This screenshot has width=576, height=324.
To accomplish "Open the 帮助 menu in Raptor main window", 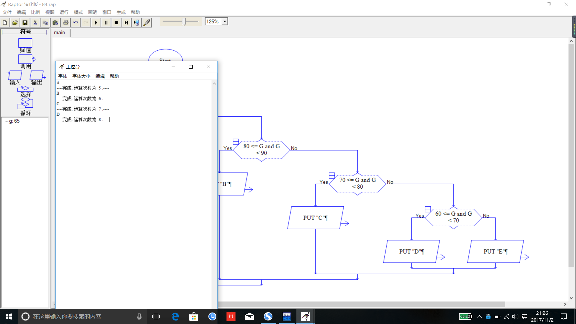I will coord(135,12).
